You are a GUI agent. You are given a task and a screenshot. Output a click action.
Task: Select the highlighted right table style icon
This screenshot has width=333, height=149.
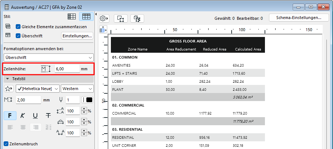(x=86, y=16)
